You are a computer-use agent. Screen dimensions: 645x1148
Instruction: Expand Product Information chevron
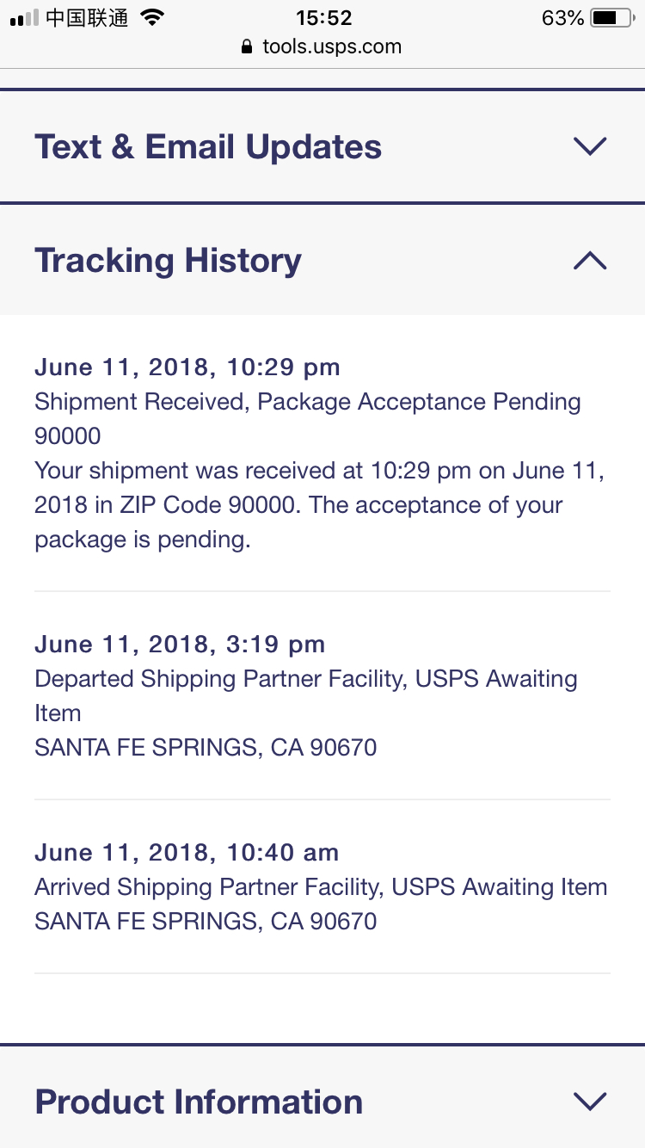(590, 1101)
